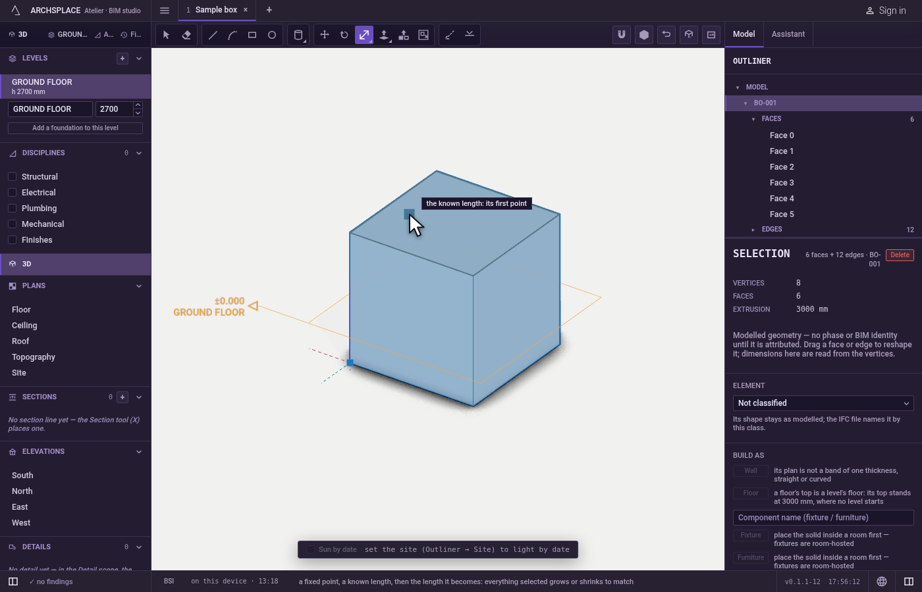The image size is (922, 592).
Task: Click the active Scale tool
Action: click(364, 35)
